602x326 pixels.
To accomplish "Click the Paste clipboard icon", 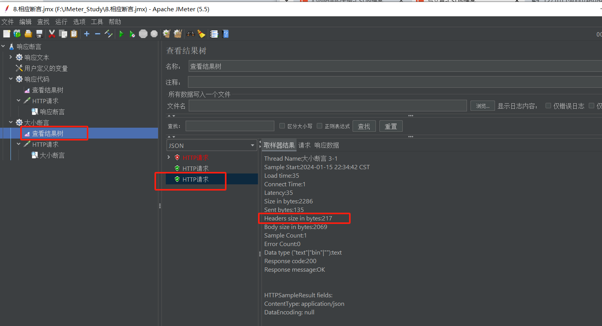I will pos(74,34).
